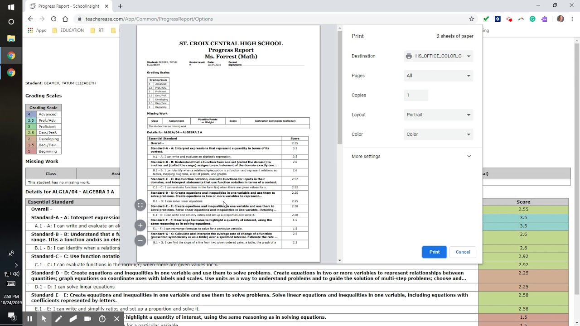Click the Score column header
Screen dimensions: 580x326
click(523, 202)
